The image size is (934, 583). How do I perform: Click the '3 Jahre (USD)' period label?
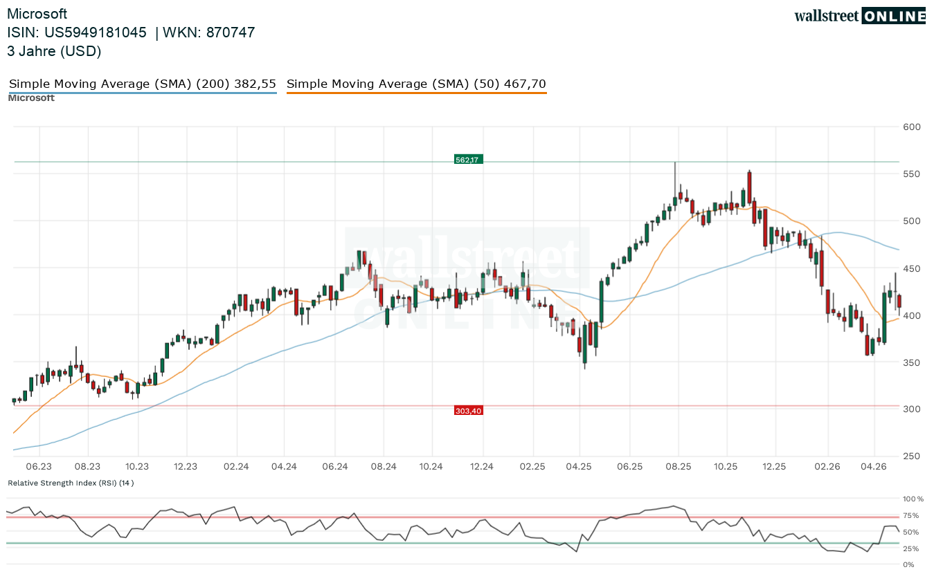coord(54,51)
